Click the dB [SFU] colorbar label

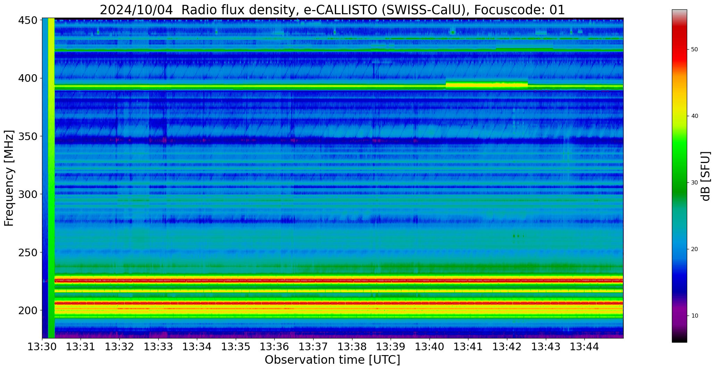[706, 176]
